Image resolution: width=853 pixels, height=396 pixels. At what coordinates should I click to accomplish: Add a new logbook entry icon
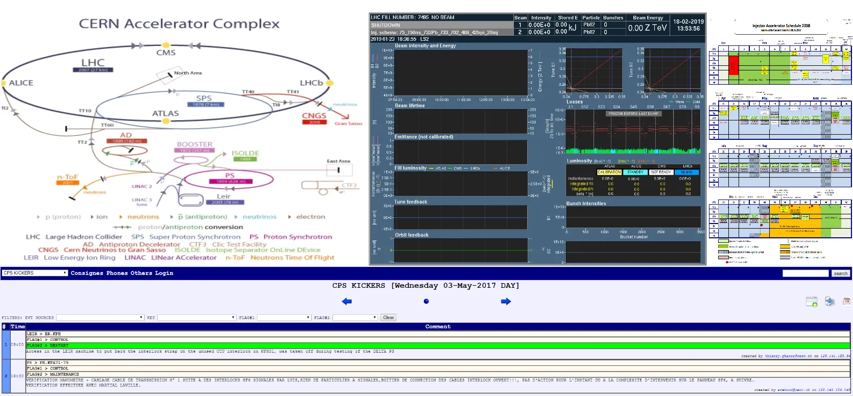[x=812, y=302]
